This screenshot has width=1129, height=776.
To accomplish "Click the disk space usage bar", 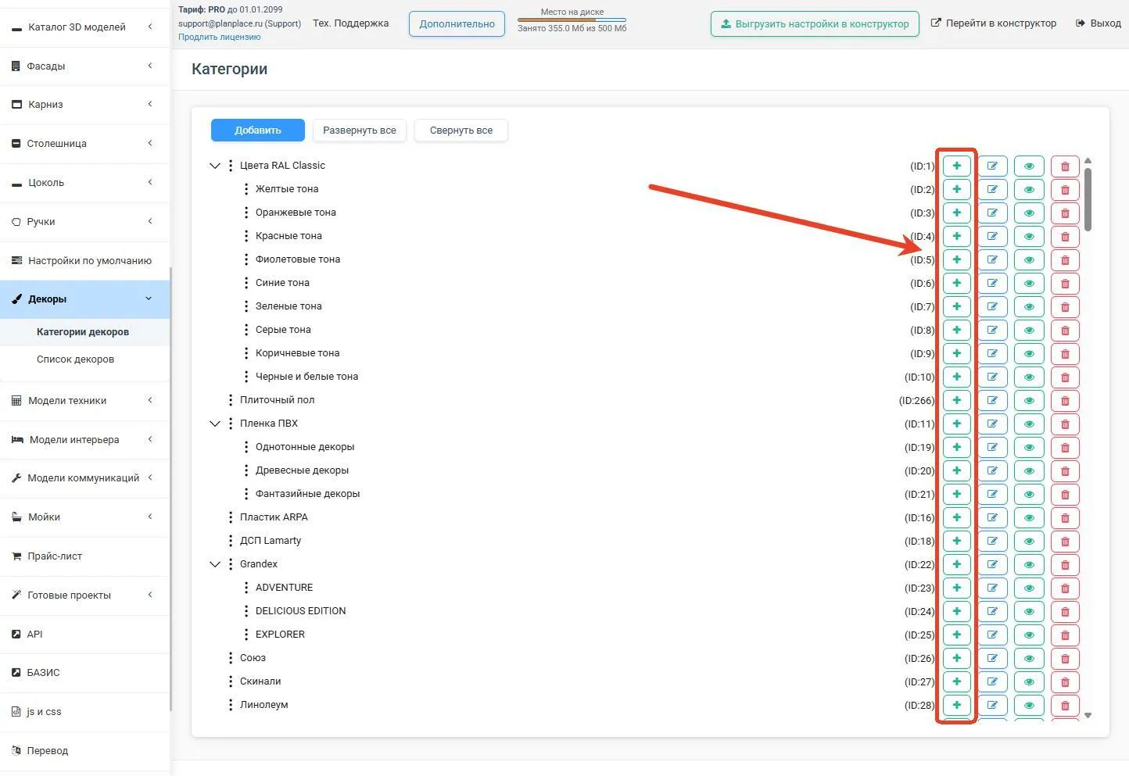I will [x=572, y=20].
